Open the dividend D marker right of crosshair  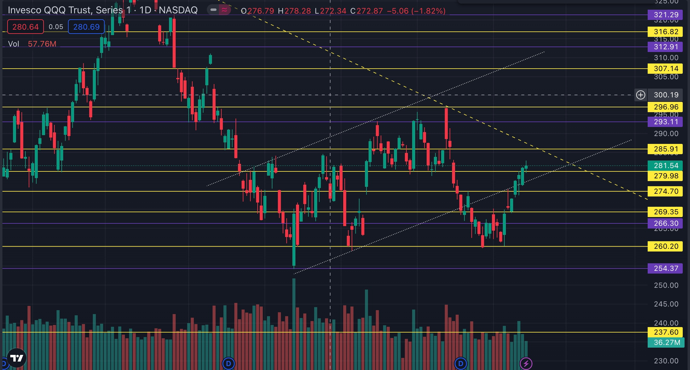pos(461,363)
